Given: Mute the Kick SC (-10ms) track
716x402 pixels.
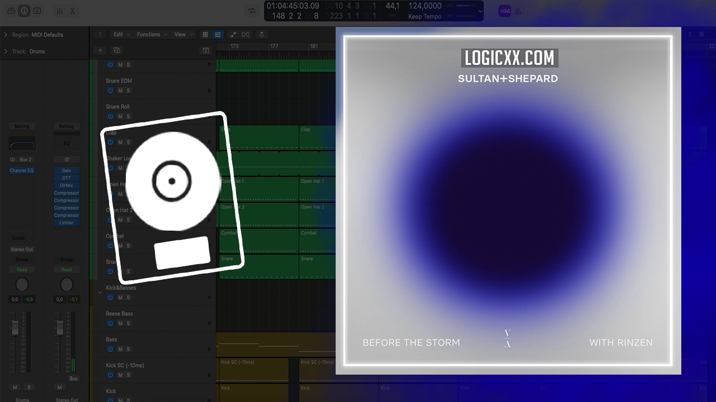Looking at the screenshot, I should (120, 375).
